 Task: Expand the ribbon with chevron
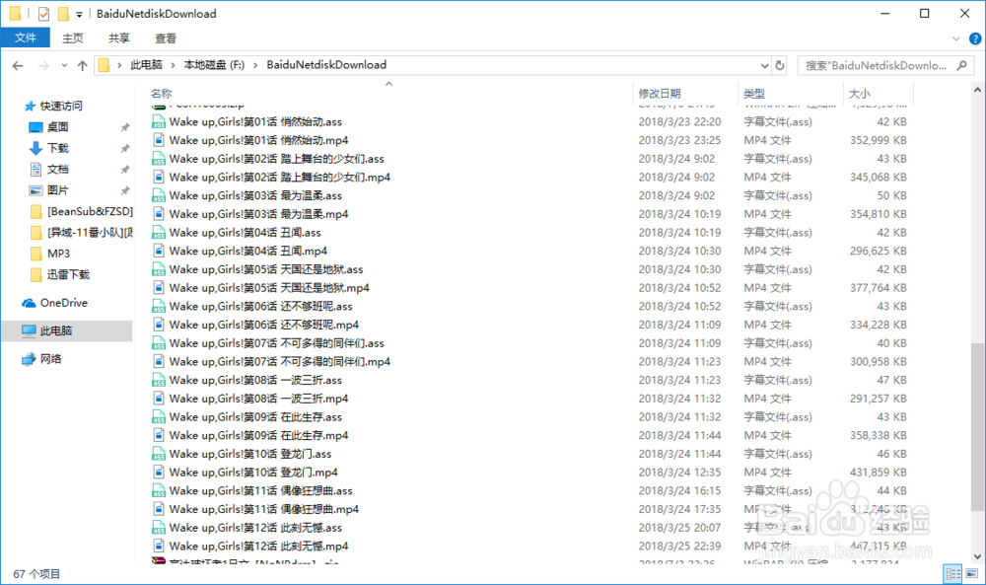(955, 38)
